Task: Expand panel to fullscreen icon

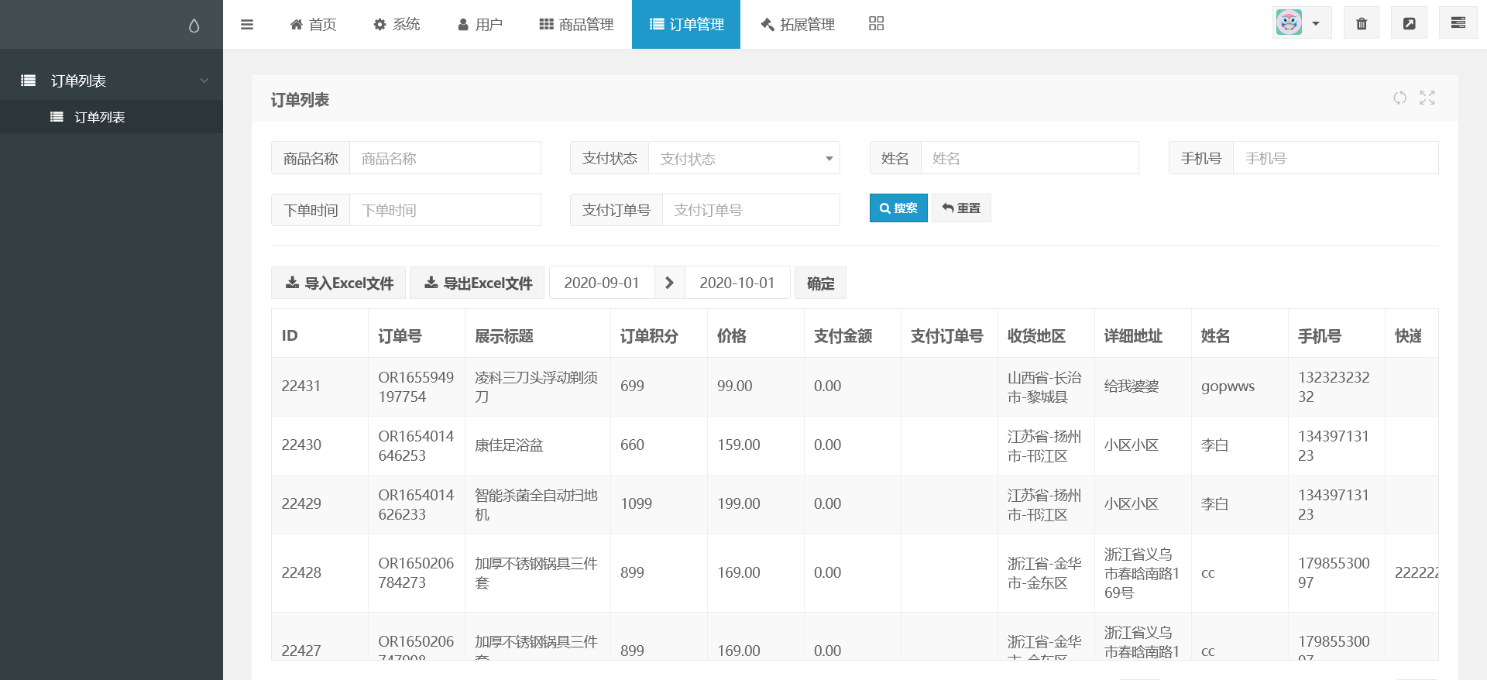Action: click(x=1427, y=98)
